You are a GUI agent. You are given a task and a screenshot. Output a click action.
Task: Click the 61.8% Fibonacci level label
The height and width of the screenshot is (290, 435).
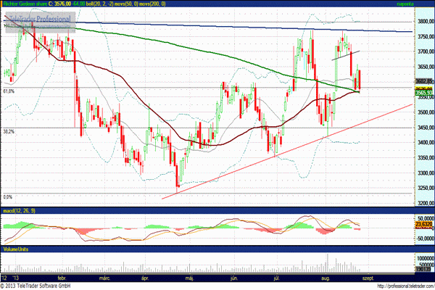point(9,91)
